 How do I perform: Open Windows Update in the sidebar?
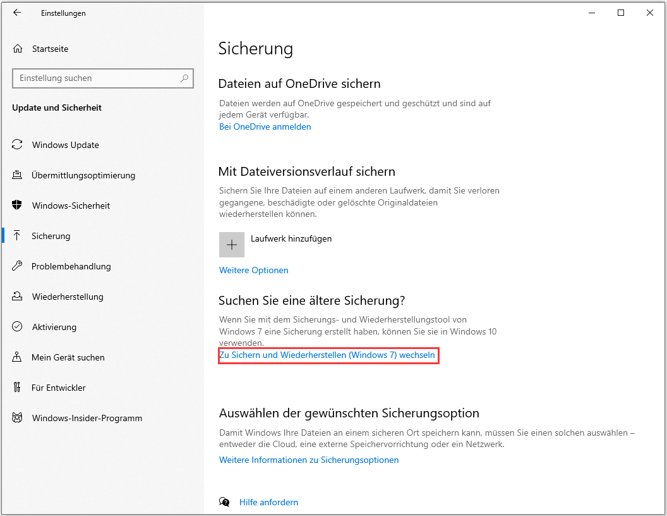(x=65, y=145)
